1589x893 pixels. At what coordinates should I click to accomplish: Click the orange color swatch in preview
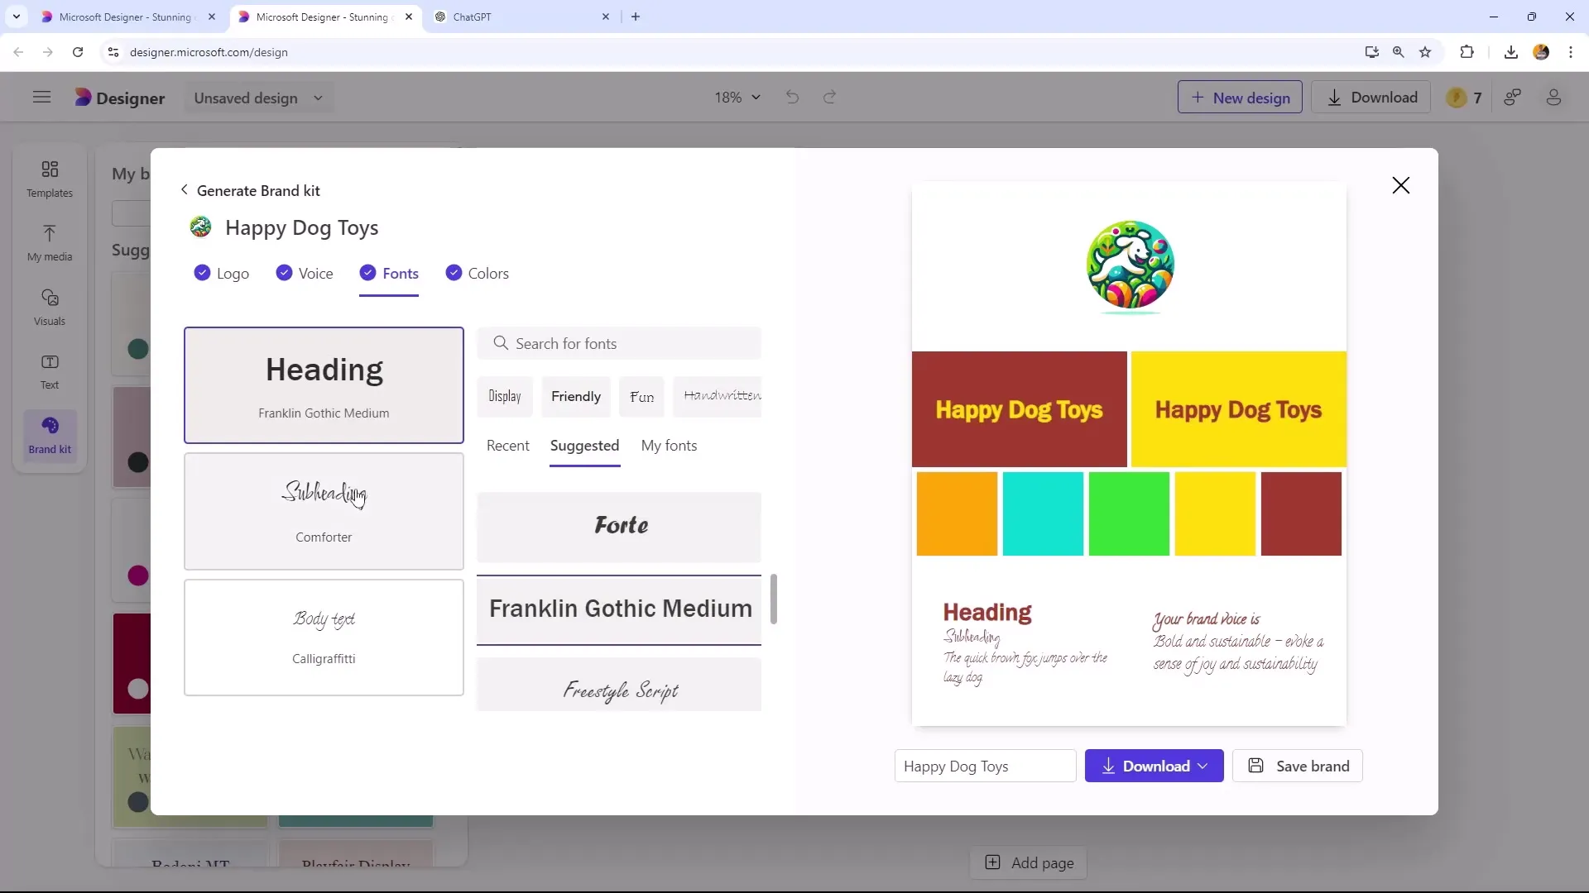pos(957,513)
